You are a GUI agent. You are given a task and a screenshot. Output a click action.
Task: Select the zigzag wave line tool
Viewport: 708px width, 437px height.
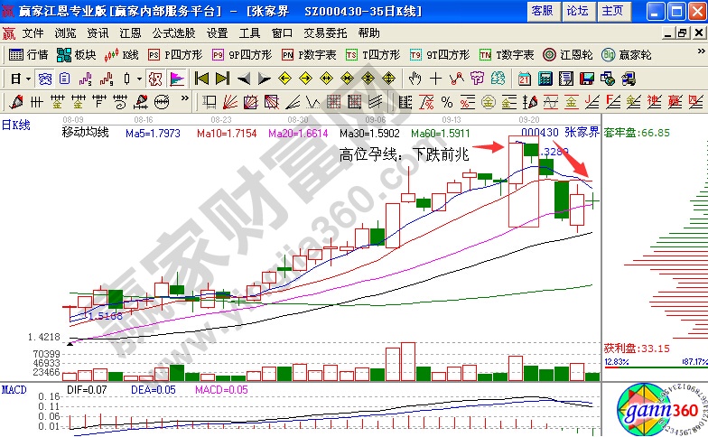(312, 103)
